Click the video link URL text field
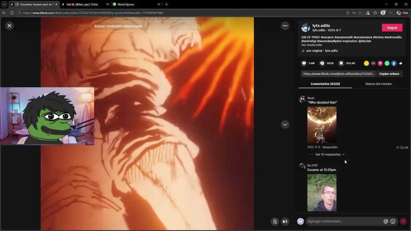 (x=339, y=74)
